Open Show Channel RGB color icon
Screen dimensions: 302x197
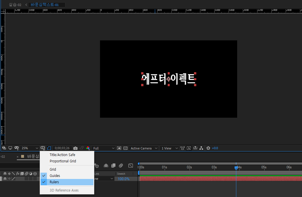click(x=88, y=148)
